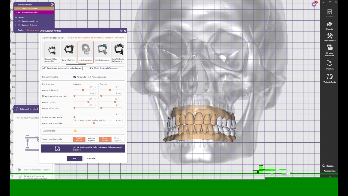Select Bio-Art A7Plus Adjustable articulator
This screenshot has height=196, width=348.
52,52
